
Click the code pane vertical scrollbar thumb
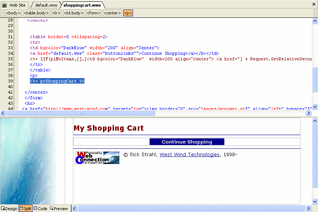[315, 80]
